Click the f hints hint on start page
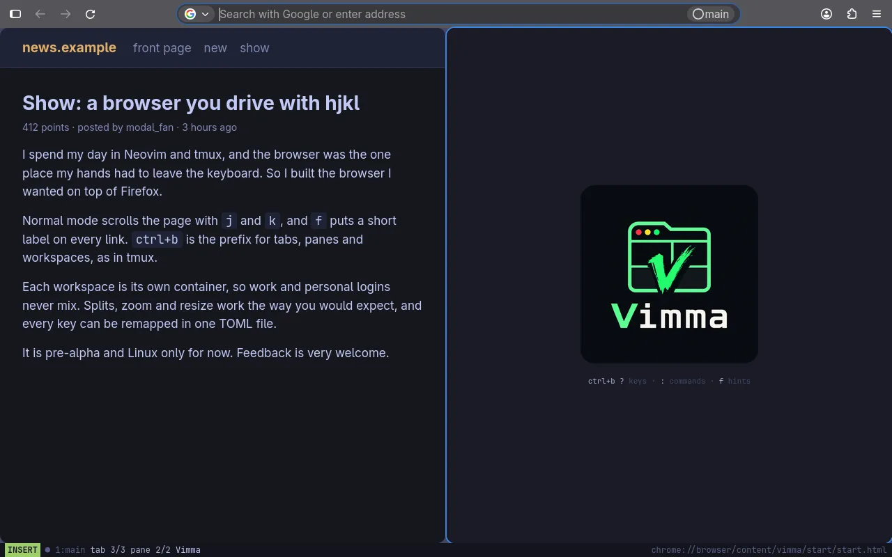This screenshot has height=557, width=892. tap(735, 381)
